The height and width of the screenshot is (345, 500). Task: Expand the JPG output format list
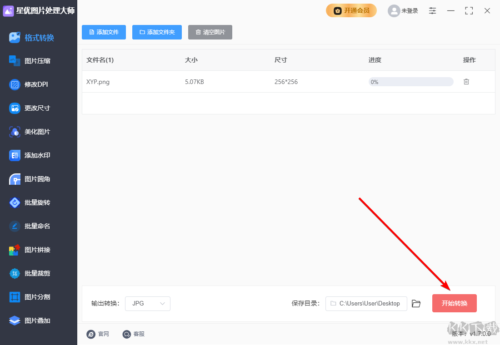coord(162,303)
